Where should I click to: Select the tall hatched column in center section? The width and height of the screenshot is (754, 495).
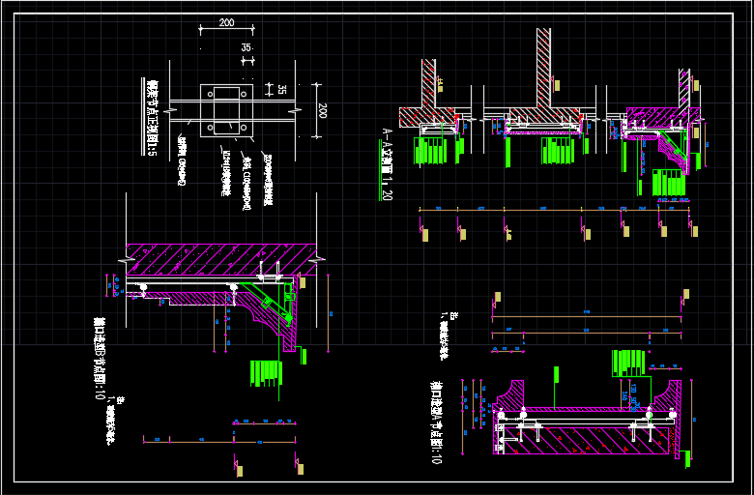543,63
